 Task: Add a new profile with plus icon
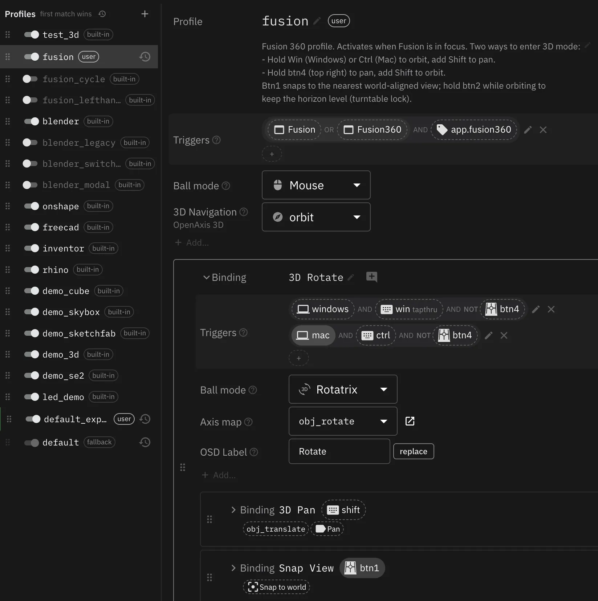click(145, 14)
